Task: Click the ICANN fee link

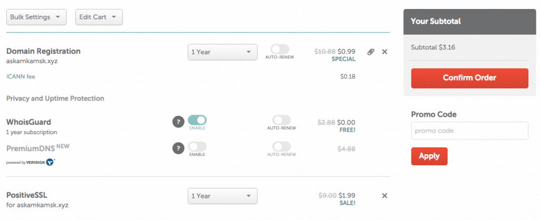Action: click(x=21, y=77)
